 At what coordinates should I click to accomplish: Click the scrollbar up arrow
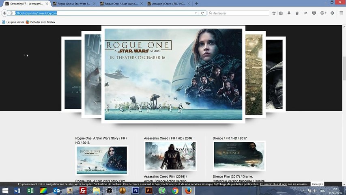click(x=344, y=27)
